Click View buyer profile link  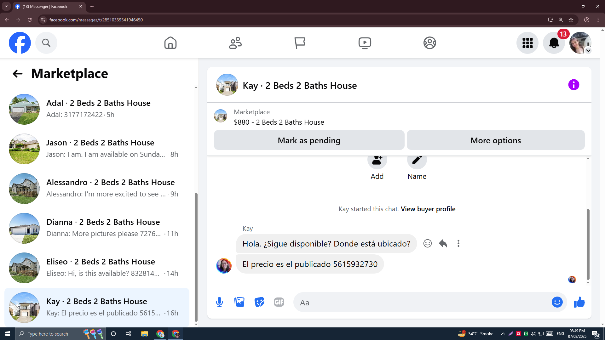coord(428,209)
